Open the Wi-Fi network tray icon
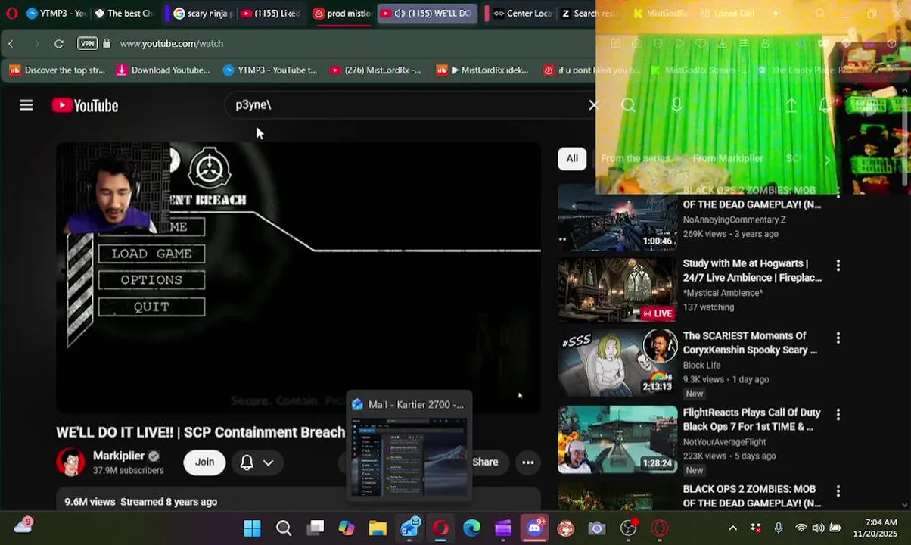 coord(801,528)
